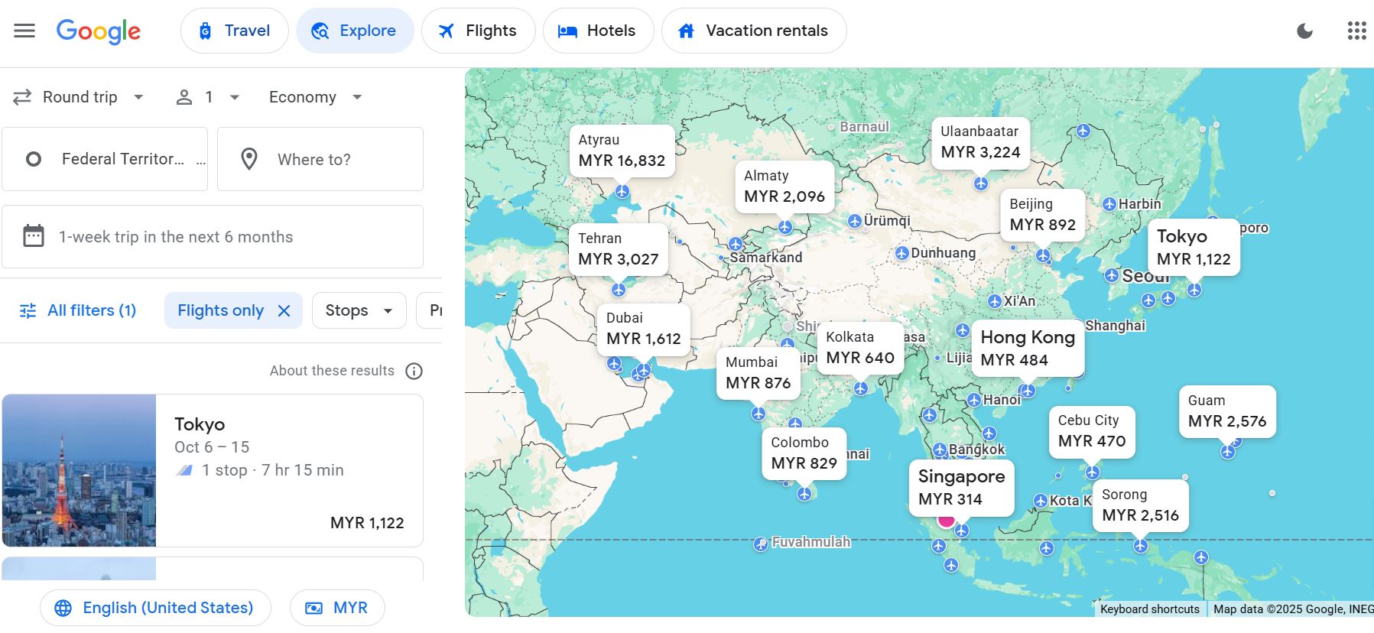Switch to the Explore tab

[355, 31]
